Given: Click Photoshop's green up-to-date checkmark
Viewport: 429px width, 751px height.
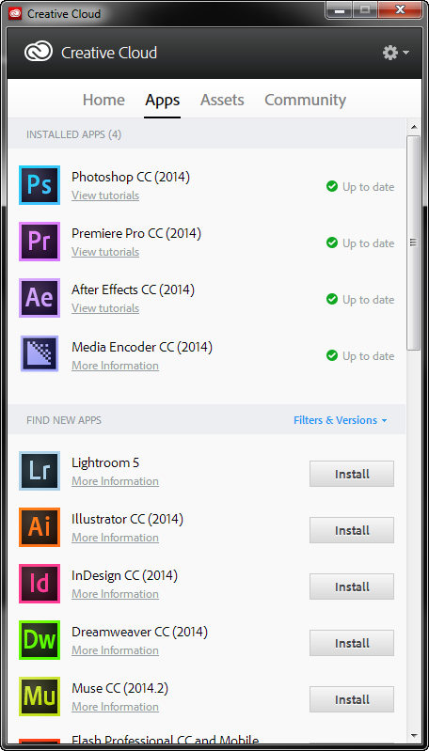Looking at the screenshot, I should 332,186.
